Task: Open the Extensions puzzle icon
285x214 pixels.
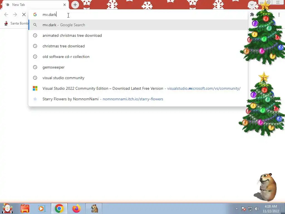Action: pos(252,14)
